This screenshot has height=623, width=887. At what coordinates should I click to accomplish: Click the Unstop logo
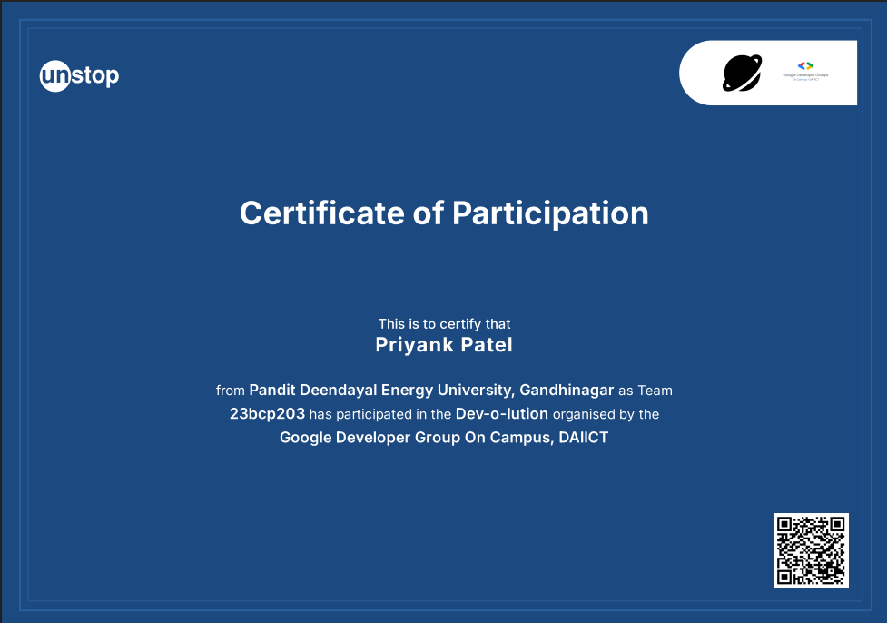coord(79,75)
